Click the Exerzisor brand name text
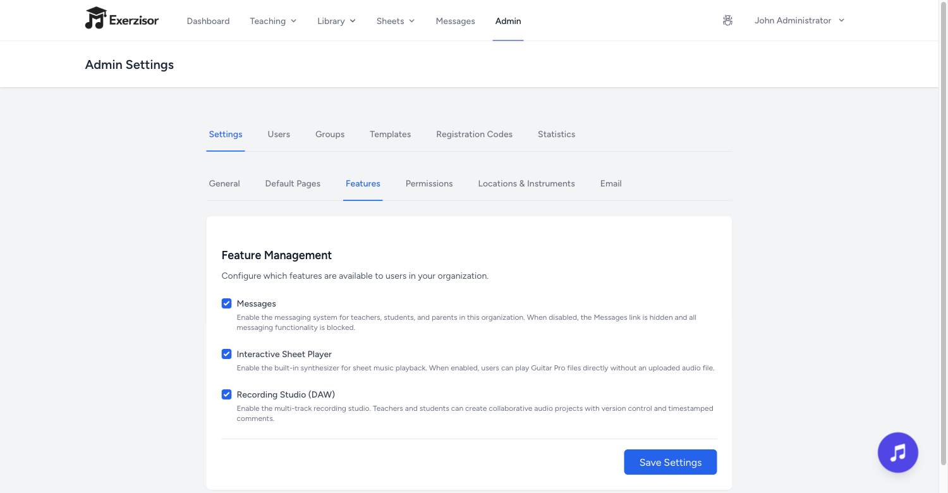This screenshot has height=493, width=948. pos(134,20)
